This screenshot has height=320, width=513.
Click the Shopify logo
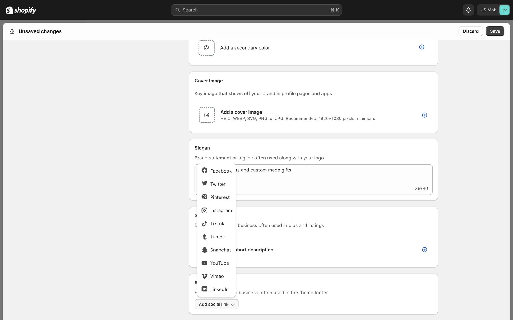(21, 10)
